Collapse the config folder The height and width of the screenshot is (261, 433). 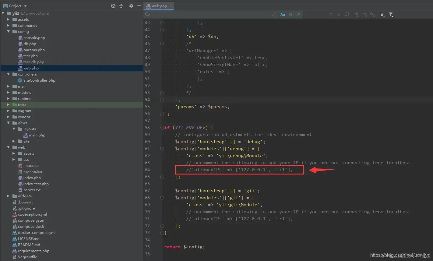pyautogui.click(x=9, y=32)
